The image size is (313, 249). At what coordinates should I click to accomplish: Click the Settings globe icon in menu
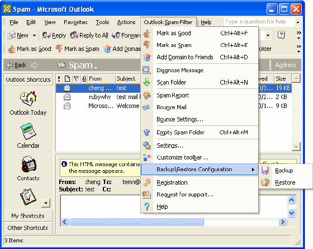(147, 145)
